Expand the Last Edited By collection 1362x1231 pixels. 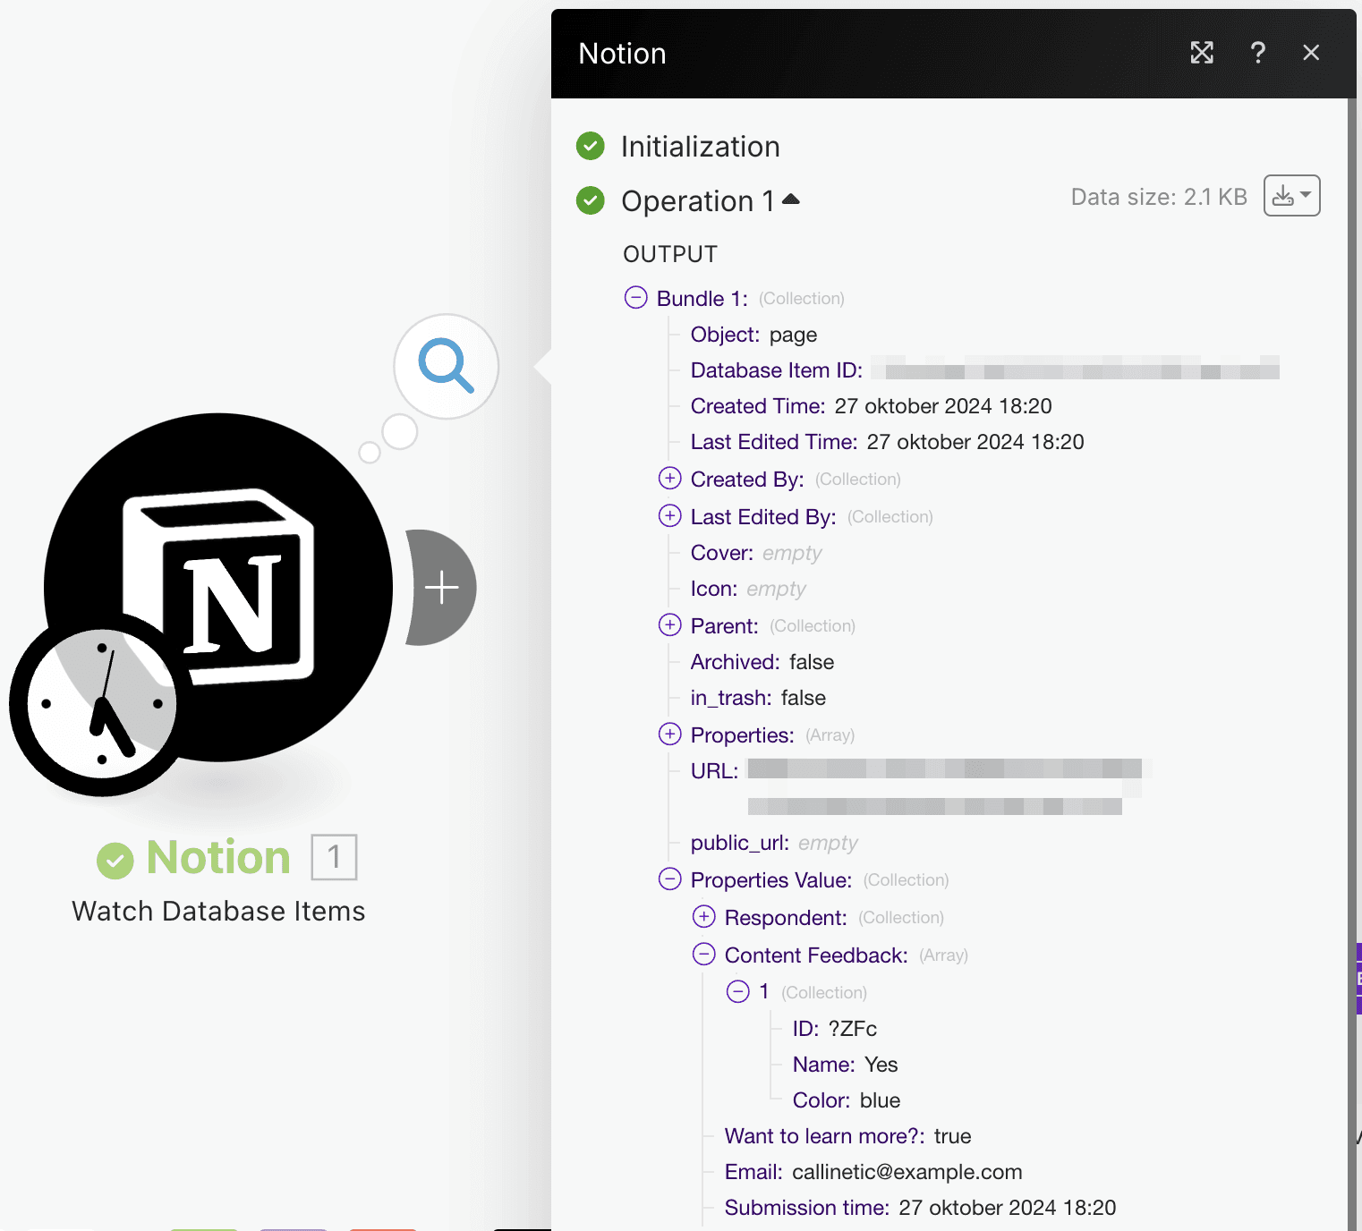tap(669, 516)
